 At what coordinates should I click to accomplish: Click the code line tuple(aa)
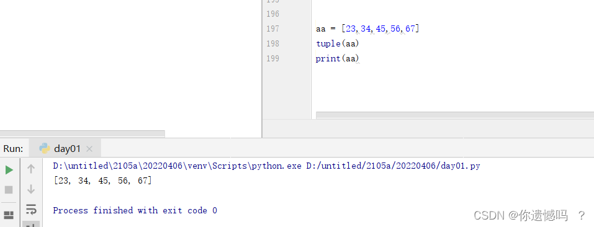click(337, 44)
